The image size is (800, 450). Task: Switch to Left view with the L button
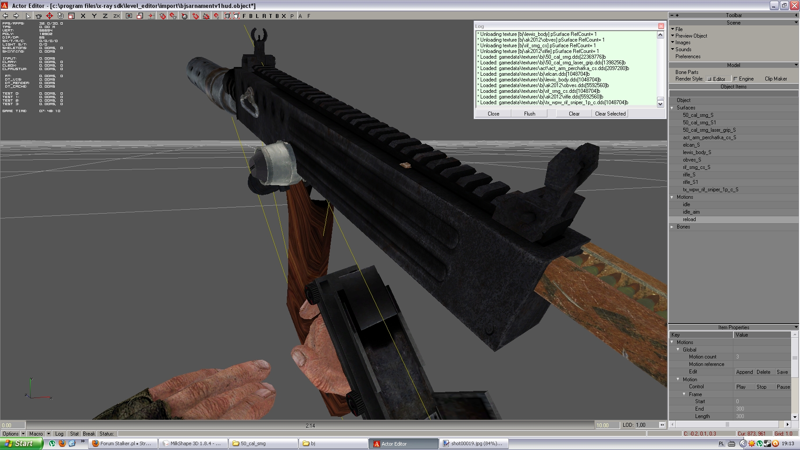(x=257, y=16)
